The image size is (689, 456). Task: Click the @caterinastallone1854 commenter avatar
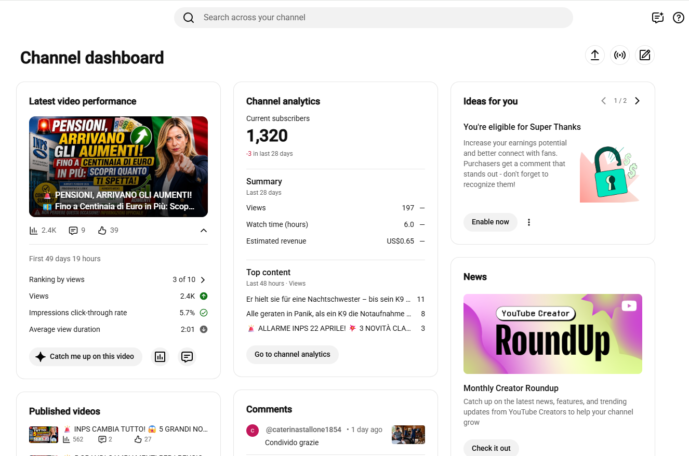(x=253, y=431)
